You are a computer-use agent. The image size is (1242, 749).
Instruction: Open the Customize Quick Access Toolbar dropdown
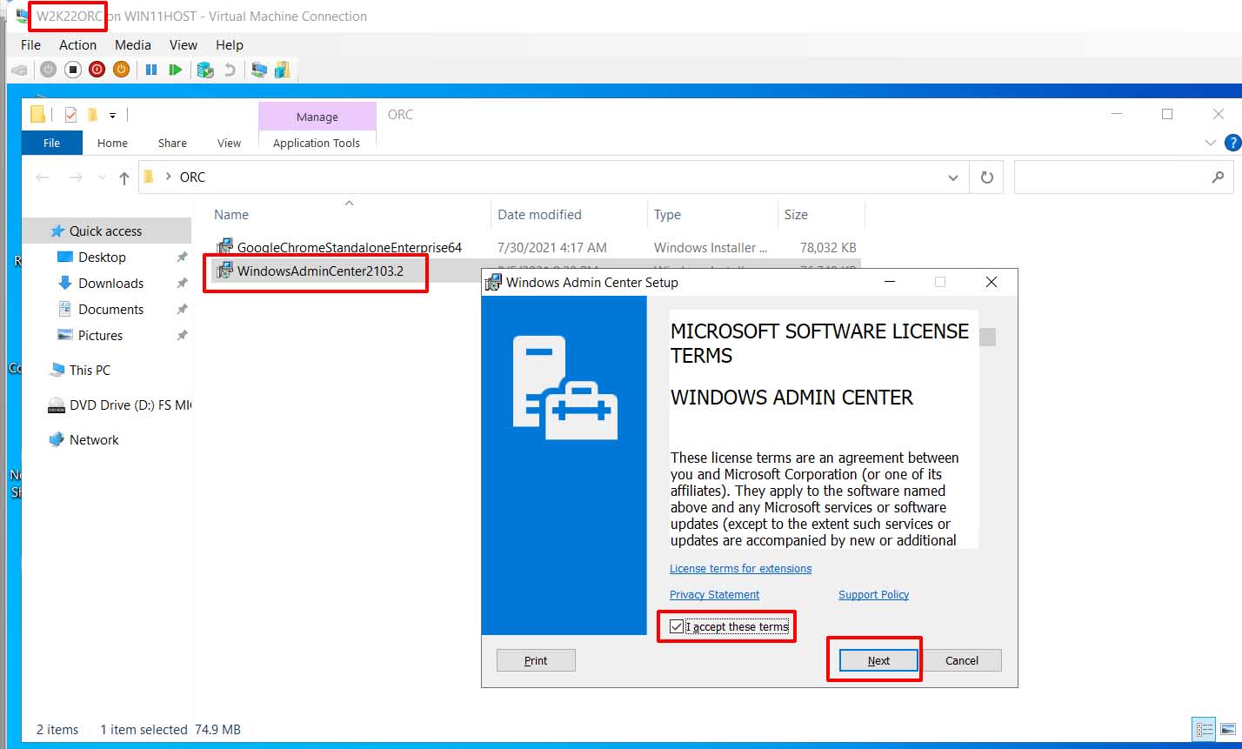112,115
